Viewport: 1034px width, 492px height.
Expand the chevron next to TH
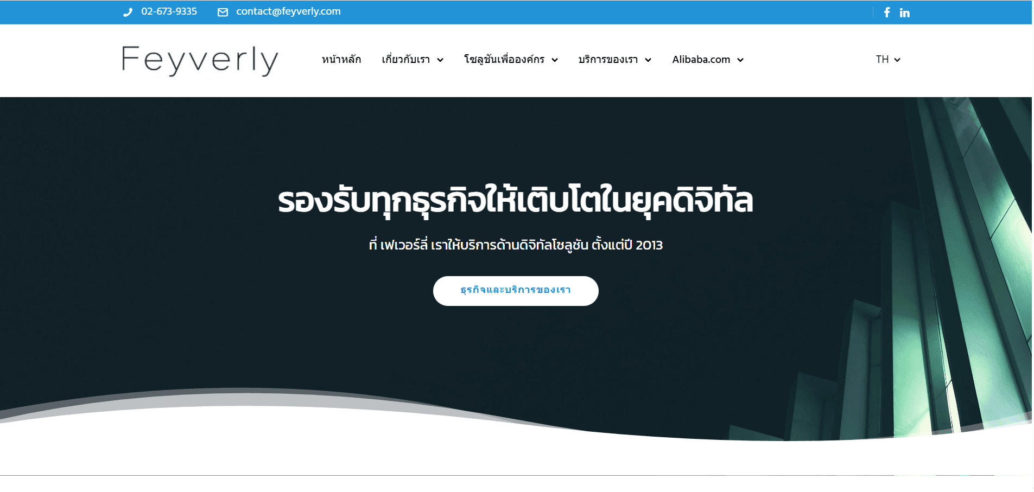[898, 60]
